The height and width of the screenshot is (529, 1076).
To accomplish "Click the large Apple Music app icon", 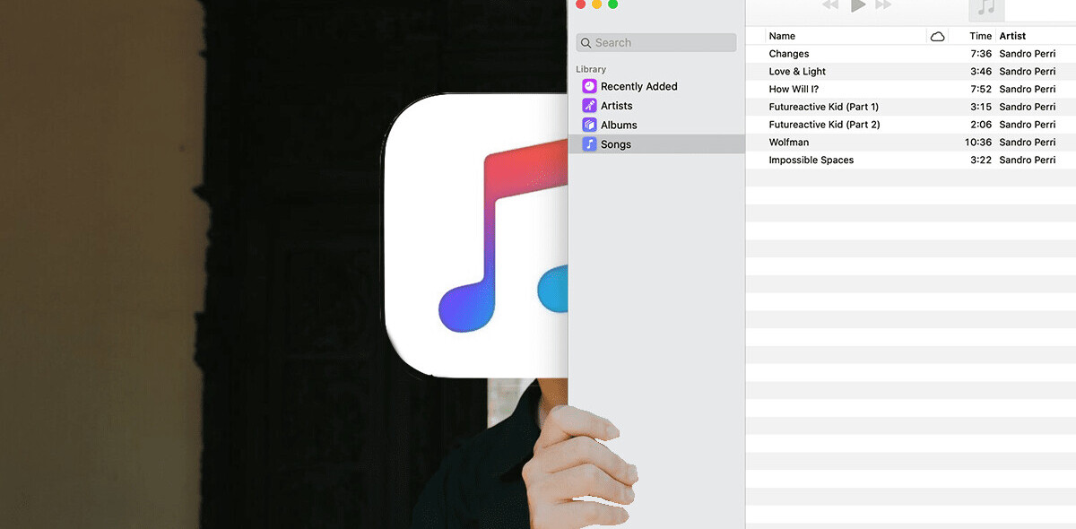I will [x=476, y=235].
